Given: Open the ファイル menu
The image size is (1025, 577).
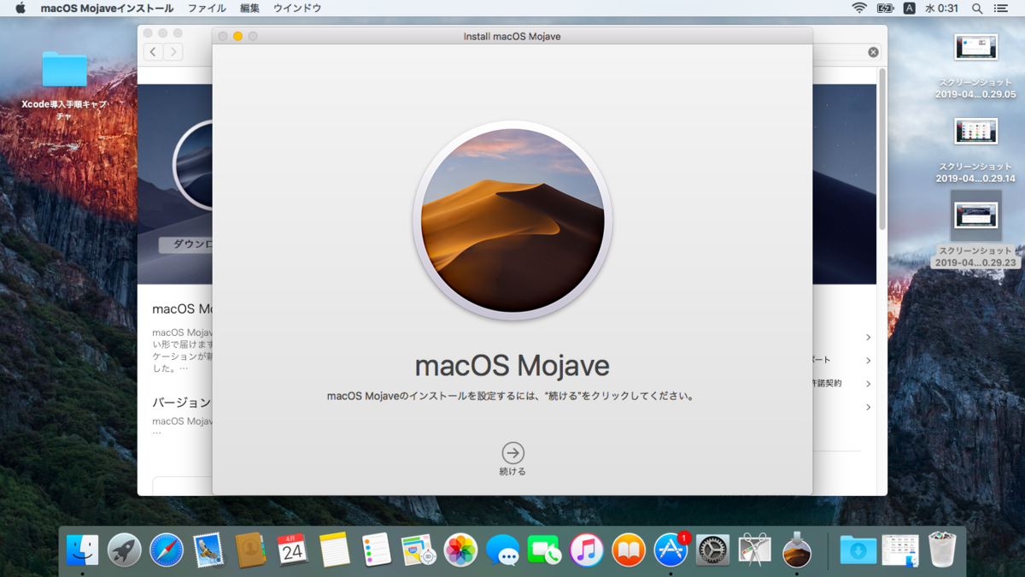Looking at the screenshot, I should [207, 9].
